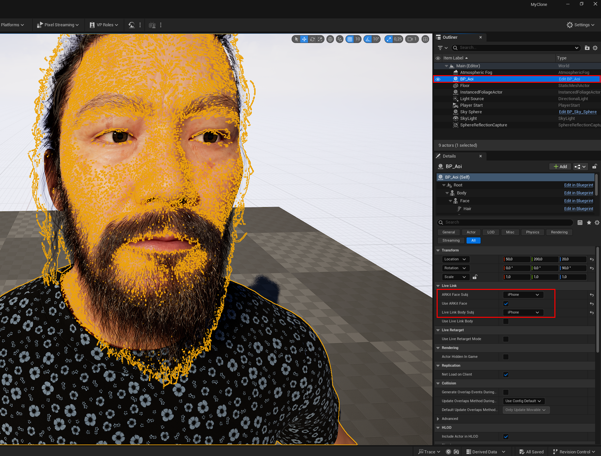Open Edit BP_Sky_Sphere link
This screenshot has height=456, width=601.
[577, 112]
